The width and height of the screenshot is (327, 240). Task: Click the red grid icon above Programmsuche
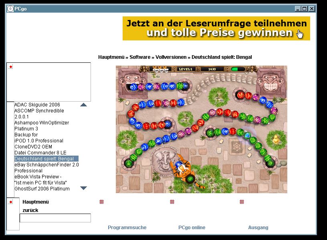coord(101,202)
